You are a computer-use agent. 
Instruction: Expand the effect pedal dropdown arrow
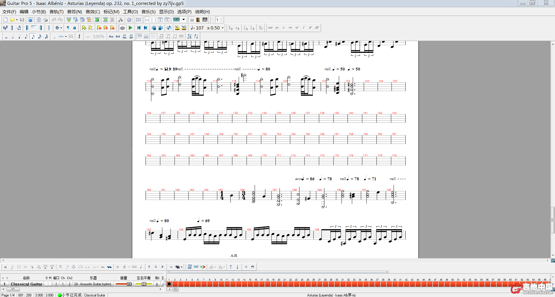(181, 267)
